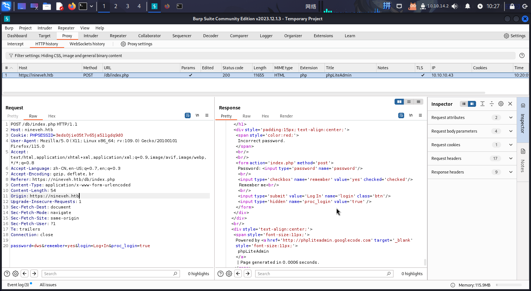Open the Intercept sub-tab
Viewport: 531px width, 291px height.
pos(15,44)
